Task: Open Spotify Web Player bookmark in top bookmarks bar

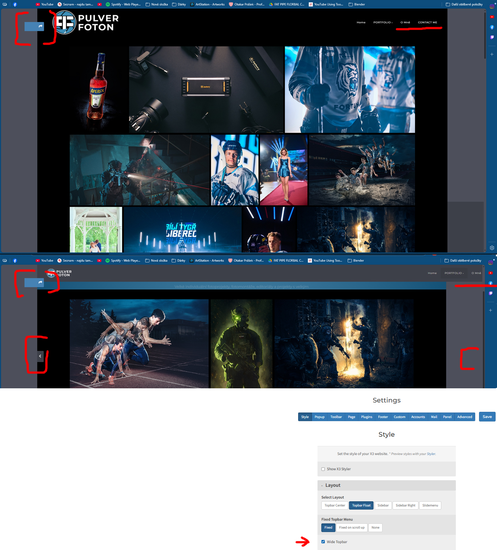Action: point(123,4)
